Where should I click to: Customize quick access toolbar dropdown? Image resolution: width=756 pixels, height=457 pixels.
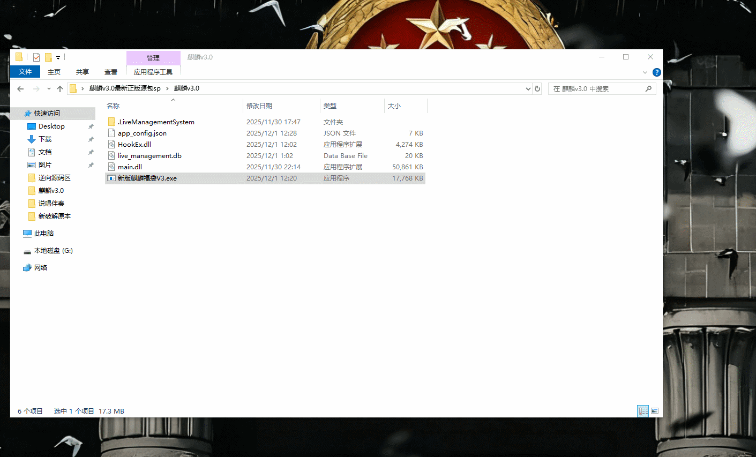coord(58,58)
